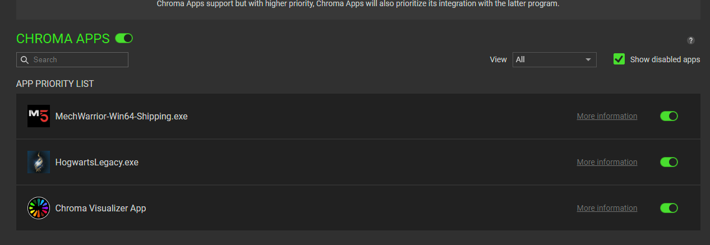Viewport: 710px width, 245px height.
Task: Toggle the Chroma Apps master switch
Action: (x=124, y=38)
